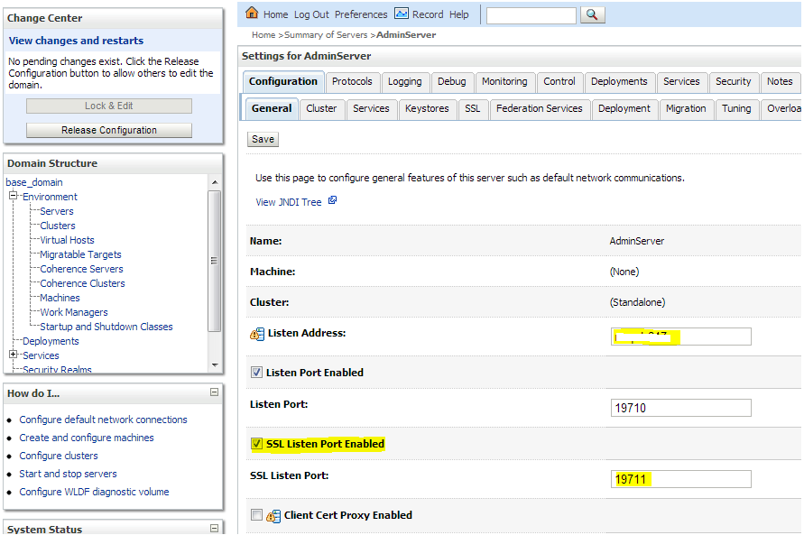Open the Deployment sub-tab
The image size is (804, 535).
point(624,108)
